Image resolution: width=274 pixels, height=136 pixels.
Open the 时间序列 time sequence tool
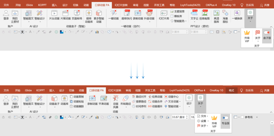(139, 106)
